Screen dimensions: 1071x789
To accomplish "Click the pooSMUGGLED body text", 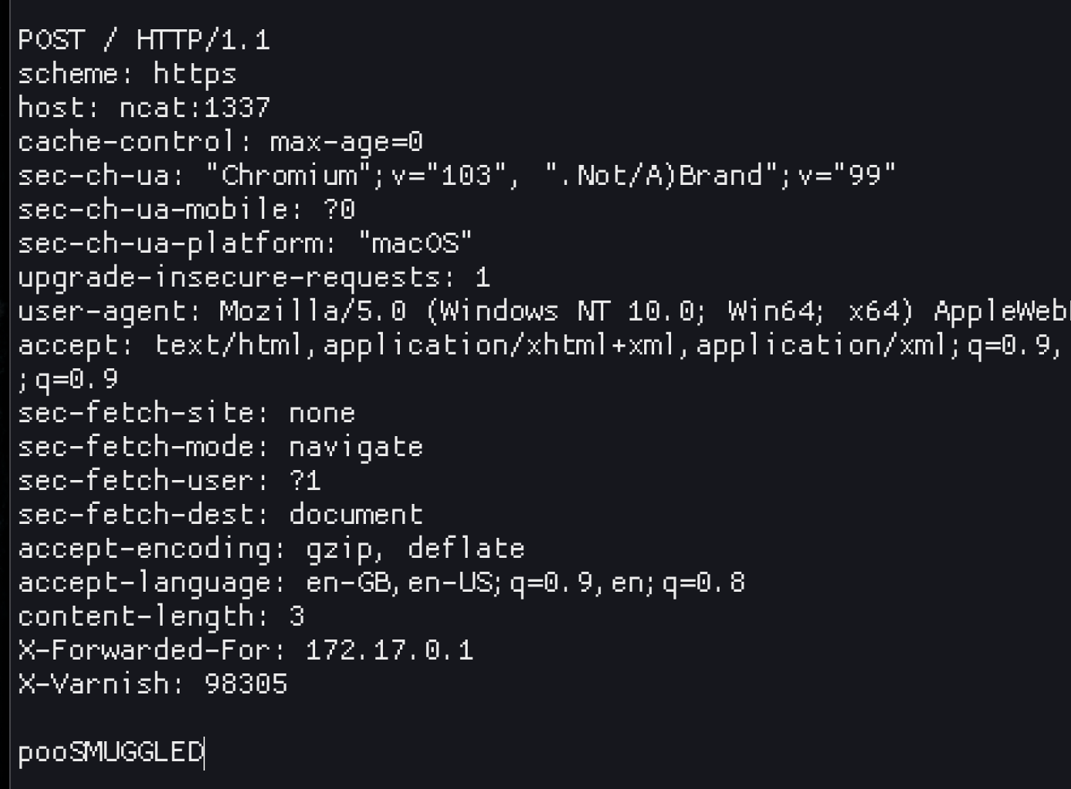I will tap(110, 752).
